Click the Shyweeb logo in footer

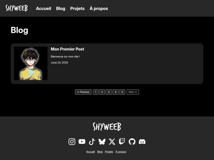point(107,127)
